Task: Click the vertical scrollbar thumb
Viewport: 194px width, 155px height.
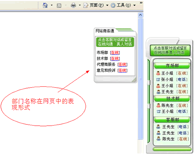Action: 141,79
